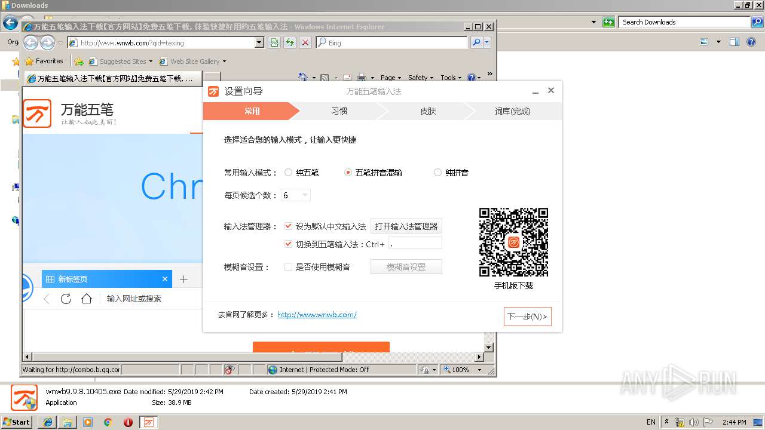This screenshot has width=765, height=430.
Task: Click the embedded browser refresh icon
Action: (66, 299)
